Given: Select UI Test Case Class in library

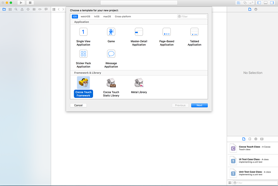Looking at the screenshot, I should pyautogui.click(x=253, y=161).
